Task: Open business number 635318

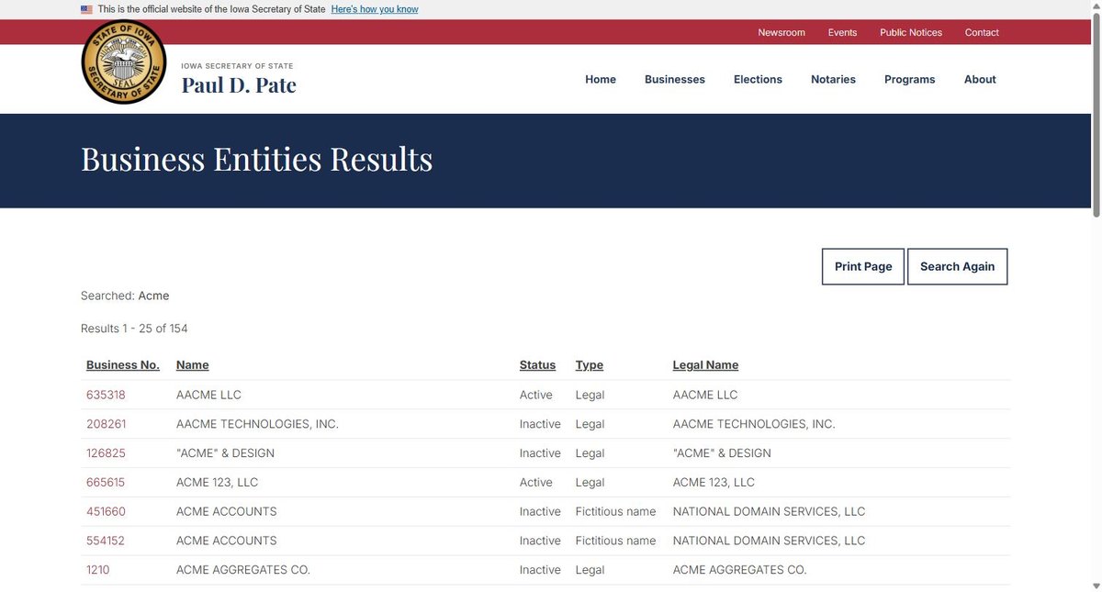Action: coord(106,395)
